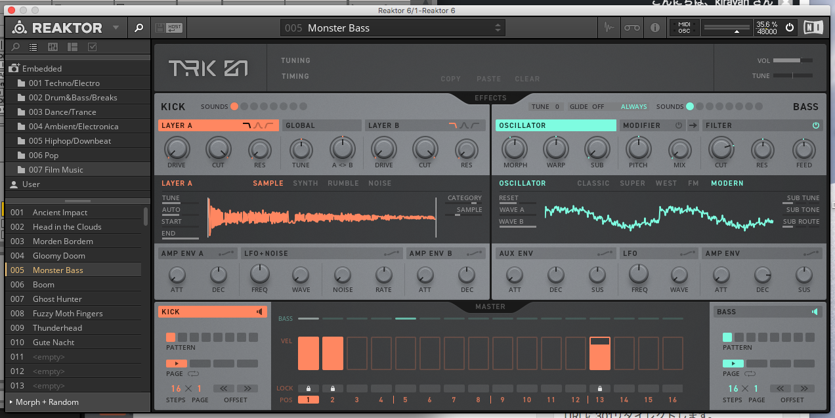Click the CLEAR button
This screenshot has width=835, height=418.
[527, 79]
